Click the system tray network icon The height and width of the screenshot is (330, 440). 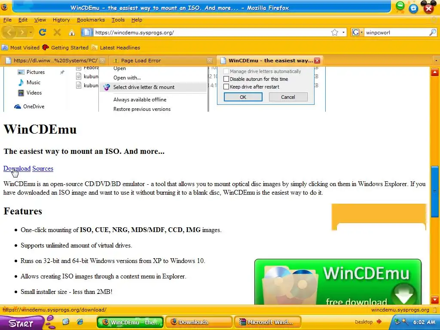(x=397, y=321)
